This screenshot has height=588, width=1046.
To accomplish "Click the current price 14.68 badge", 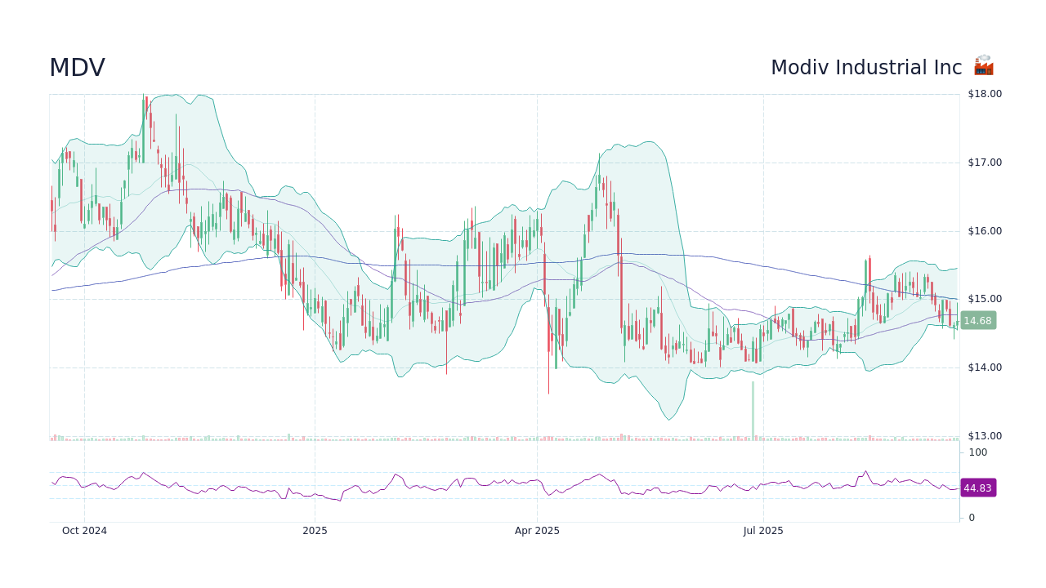I will (978, 321).
